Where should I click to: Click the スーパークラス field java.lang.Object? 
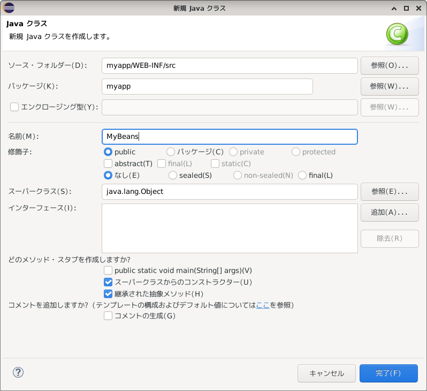230,192
